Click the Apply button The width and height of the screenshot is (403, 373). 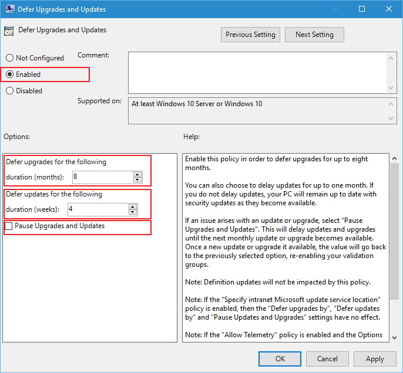coord(375,359)
